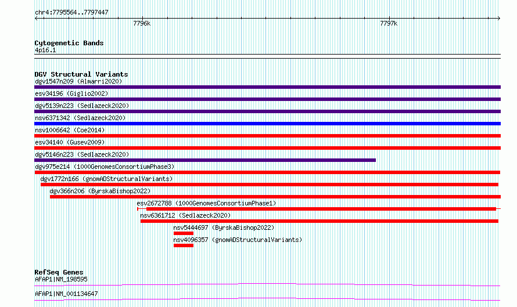Click the left arrow of the ruler

[36, 18]
